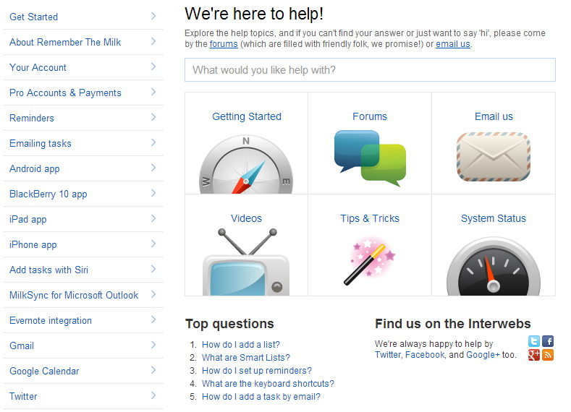Open the Add tasks with Siri topic

click(48, 270)
